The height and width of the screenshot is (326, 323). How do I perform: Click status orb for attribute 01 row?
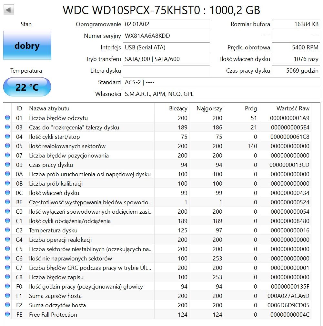tap(7, 118)
